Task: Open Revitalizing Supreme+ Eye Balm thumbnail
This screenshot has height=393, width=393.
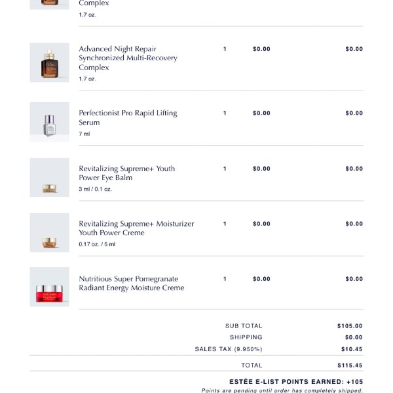Action: tap(49, 178)
